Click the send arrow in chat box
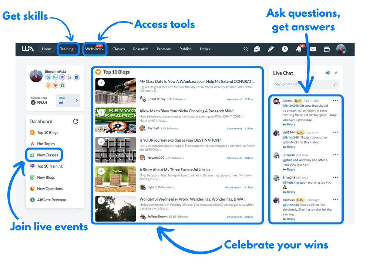 point(335,85)
